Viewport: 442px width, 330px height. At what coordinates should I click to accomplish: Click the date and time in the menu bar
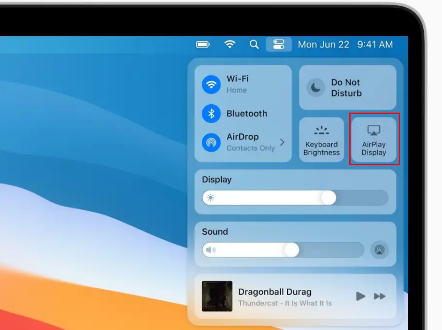click(345, 44)
